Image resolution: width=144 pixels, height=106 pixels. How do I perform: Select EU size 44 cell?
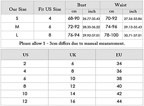119,101
